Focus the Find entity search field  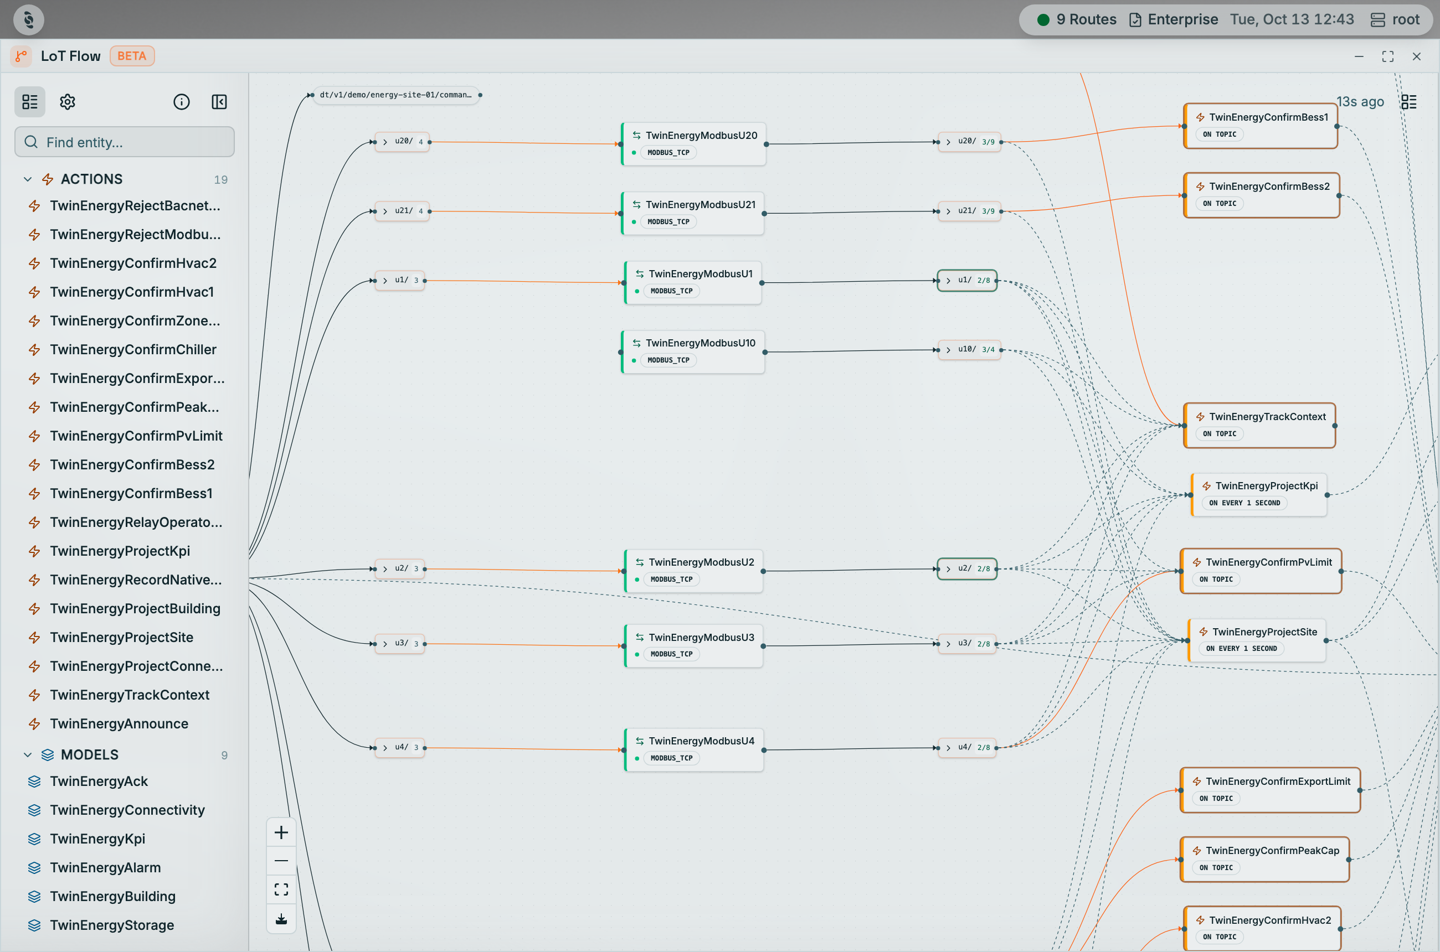(125, 142)
